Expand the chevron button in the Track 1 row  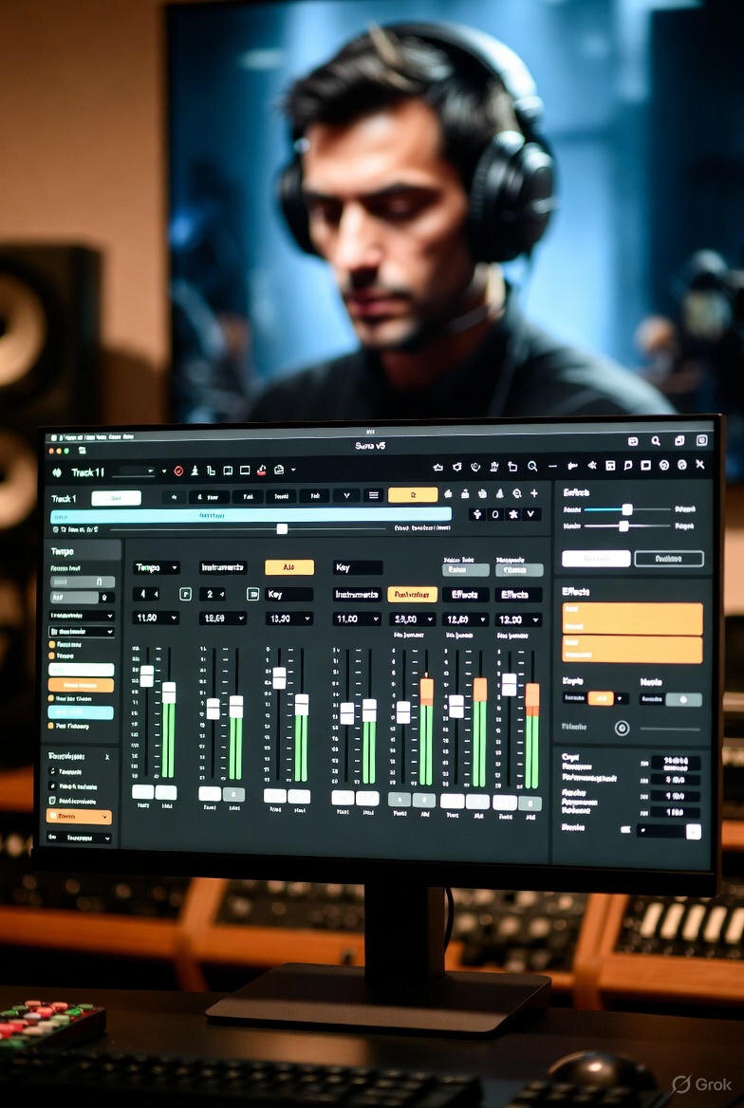click(345, 496)
